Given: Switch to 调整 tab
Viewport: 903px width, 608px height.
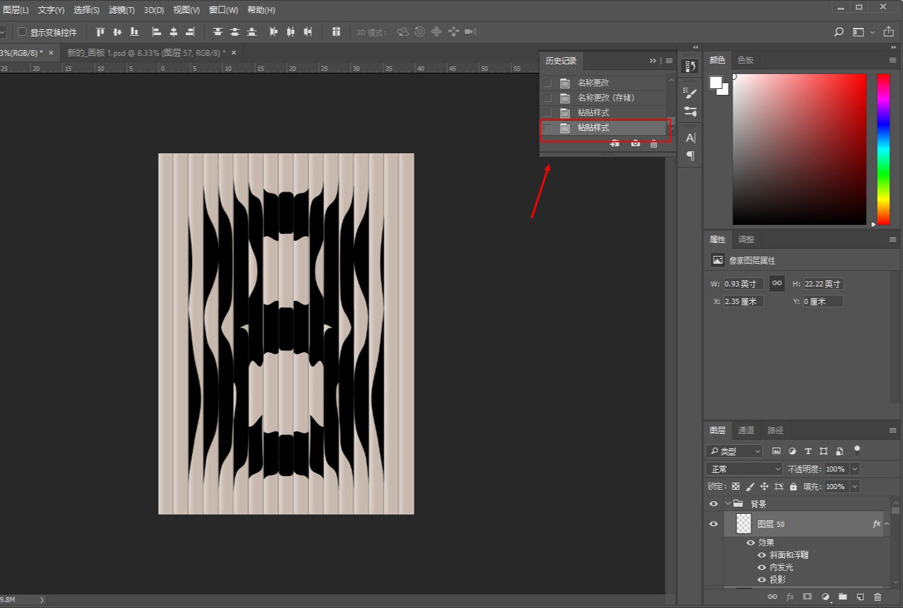Looking at the screenshot, I should point(746,239).
